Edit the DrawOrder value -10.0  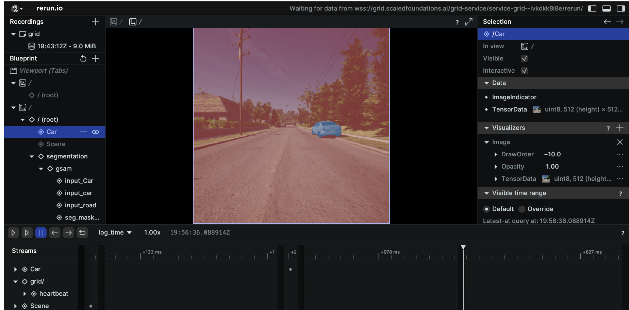[x=552, y=154]
